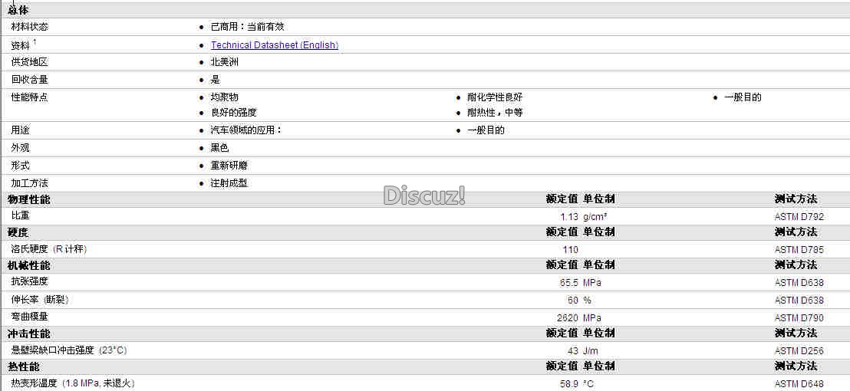This screenshot has height=391, width=850.
Task: Select the 材料状态 row label
Action: [29, 27]
